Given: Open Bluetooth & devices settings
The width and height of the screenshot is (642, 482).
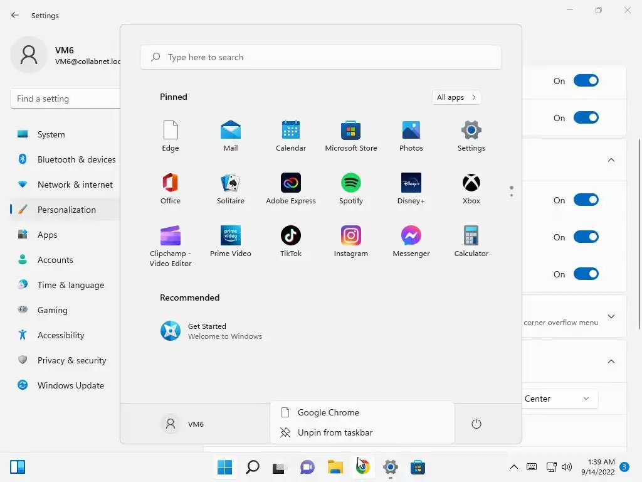Looking at the screenshot, I should [65, 159].
